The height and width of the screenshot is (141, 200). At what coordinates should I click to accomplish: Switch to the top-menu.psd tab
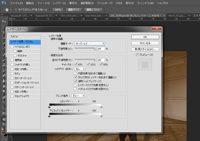pos(94,16)
